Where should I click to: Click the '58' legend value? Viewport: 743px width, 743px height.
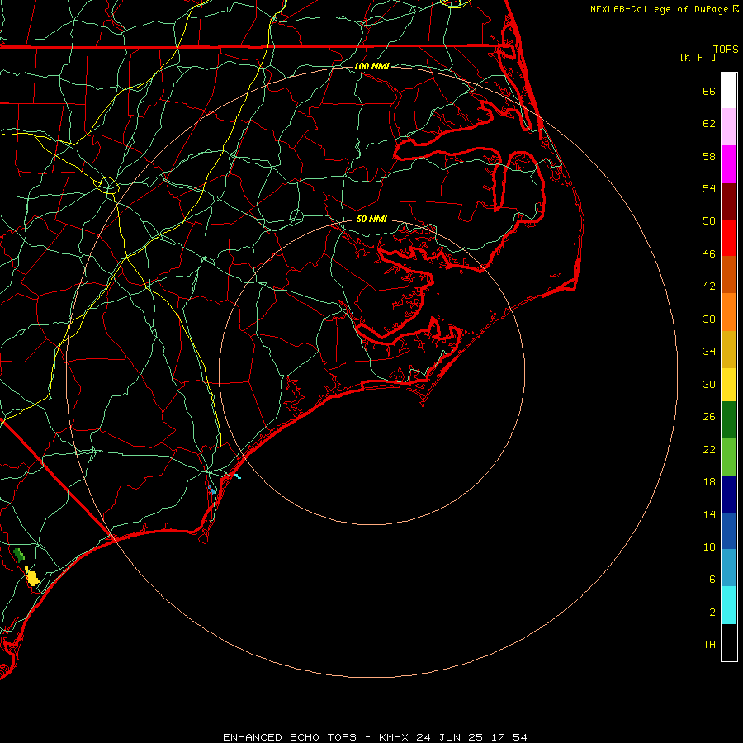click(709, 156)
